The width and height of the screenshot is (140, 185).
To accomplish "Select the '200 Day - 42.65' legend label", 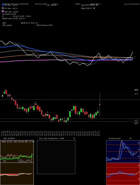I will (11, 12).
